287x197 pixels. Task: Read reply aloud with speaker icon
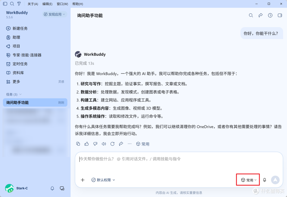click(x=104, y=144)
